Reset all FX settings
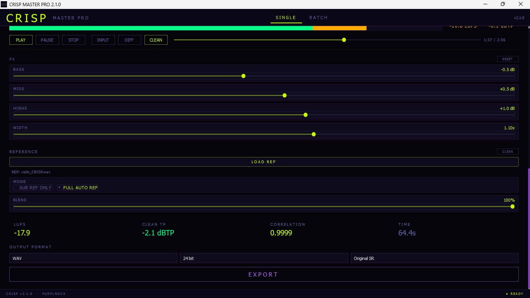This screenshot has width=530, height=298. 507,59
